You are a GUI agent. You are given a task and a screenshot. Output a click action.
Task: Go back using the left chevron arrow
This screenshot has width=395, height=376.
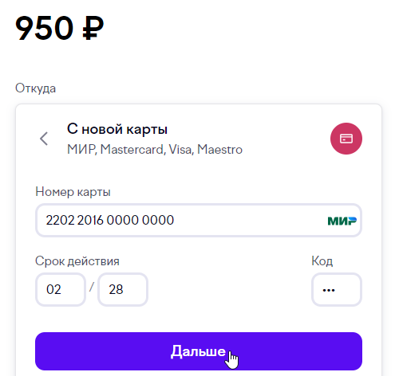click(44, 139)
